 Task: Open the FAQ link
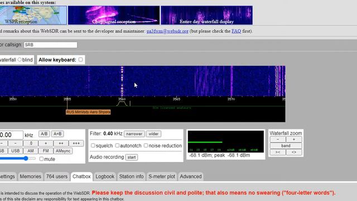(x=236, y=31)
